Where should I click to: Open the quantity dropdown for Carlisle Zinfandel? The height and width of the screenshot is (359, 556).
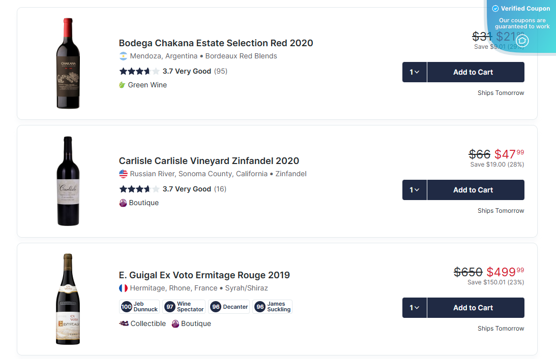(x=414, y=190)
